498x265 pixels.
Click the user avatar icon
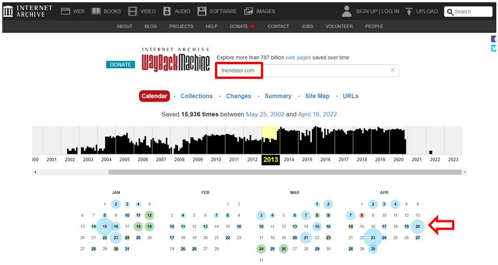pyautogui.click(x=347, y=11)
